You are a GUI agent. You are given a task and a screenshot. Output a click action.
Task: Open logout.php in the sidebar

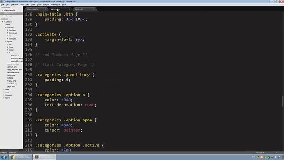tap(12, 81)
